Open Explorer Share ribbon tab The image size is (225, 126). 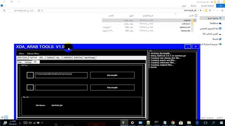click(193, 6)
